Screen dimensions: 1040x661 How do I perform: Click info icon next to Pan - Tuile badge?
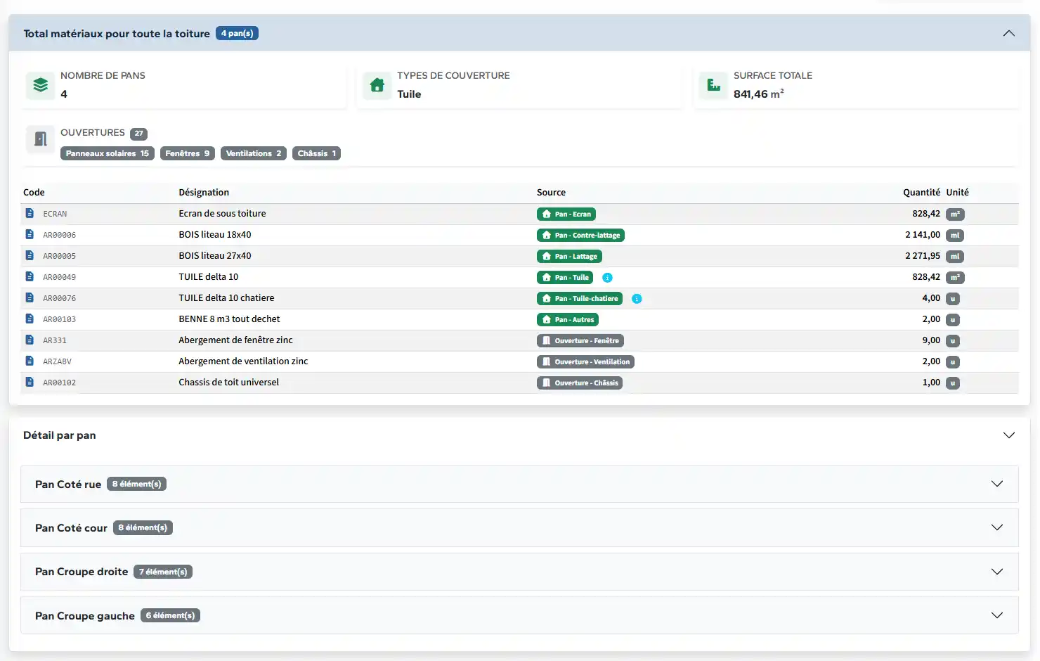[x=608, y=278]
